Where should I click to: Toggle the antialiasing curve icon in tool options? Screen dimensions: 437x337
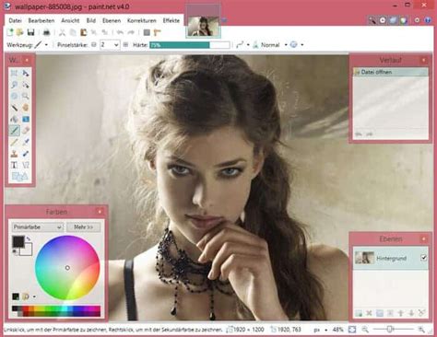240,45
